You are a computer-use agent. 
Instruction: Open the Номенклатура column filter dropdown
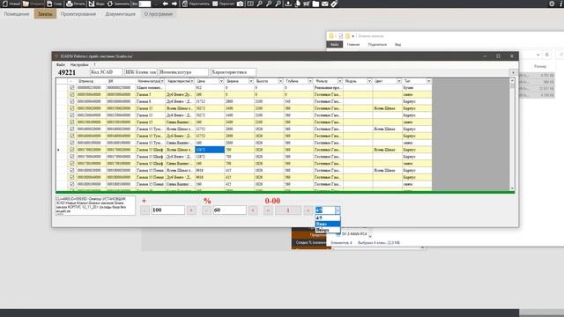[162, 81]
